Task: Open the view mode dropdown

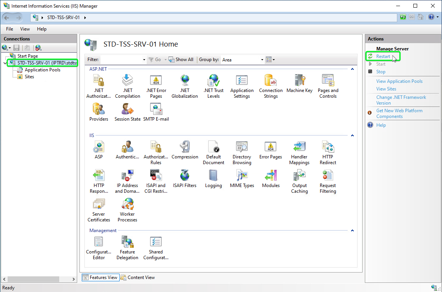Action: pos(270,60)
